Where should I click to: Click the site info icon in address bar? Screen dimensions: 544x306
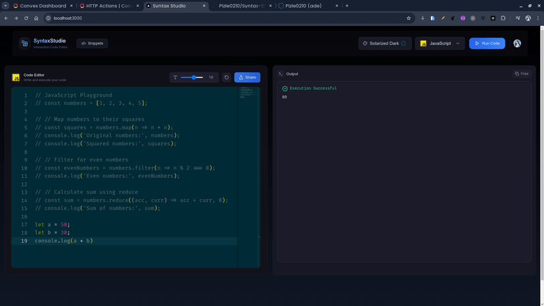point(49,18)
